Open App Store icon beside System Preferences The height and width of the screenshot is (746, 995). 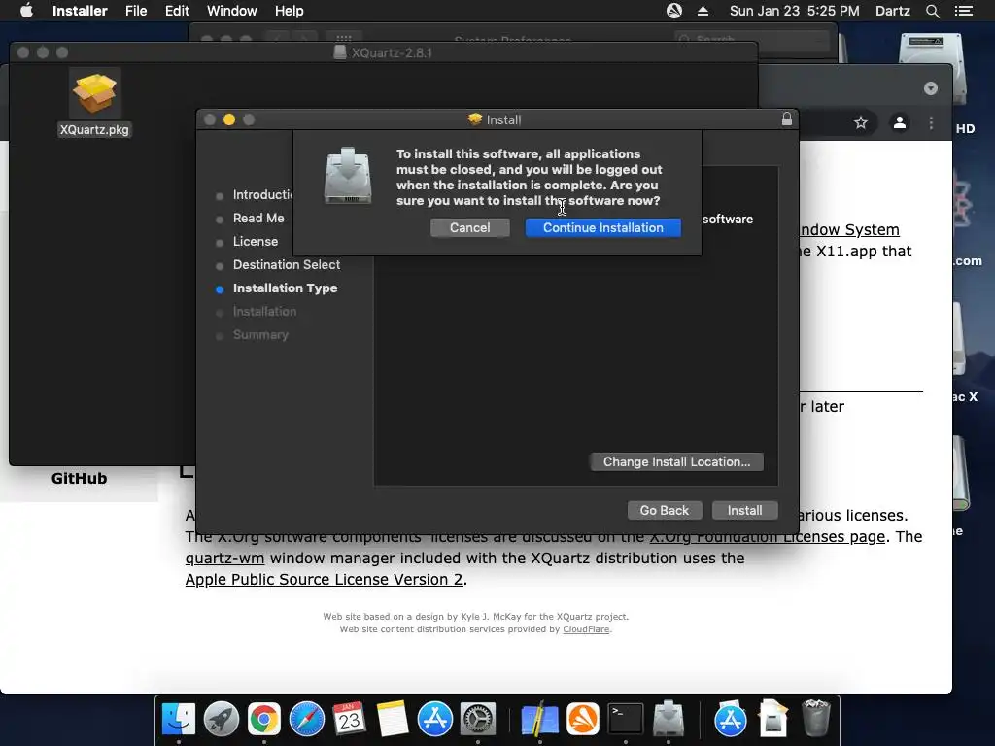[x=434, y=719]
